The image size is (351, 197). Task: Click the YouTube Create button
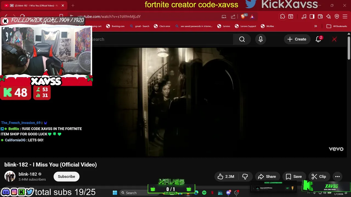click(x=297, y=39)
